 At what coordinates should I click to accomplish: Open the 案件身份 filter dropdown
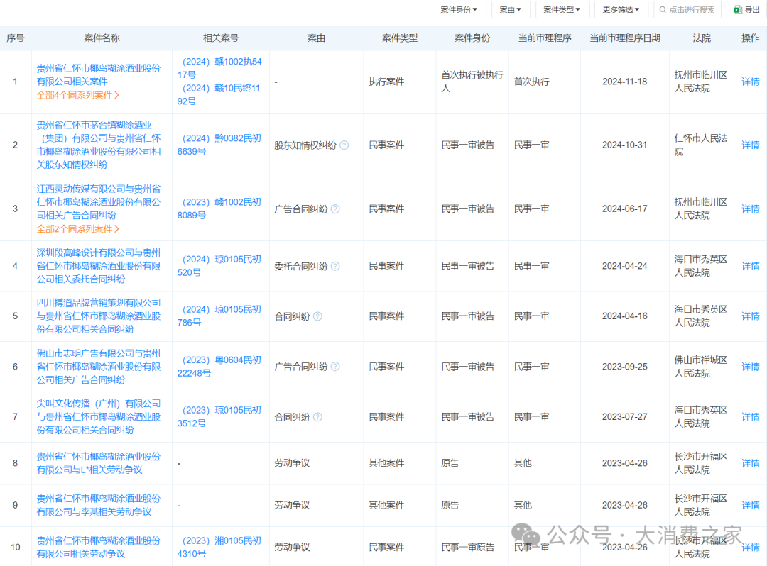tap(459, 9)
